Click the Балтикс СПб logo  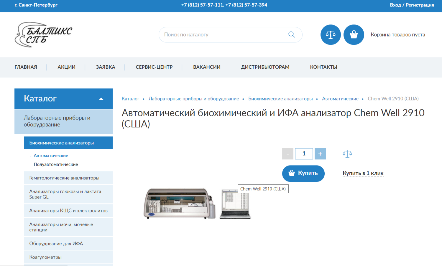pos(43,35)
